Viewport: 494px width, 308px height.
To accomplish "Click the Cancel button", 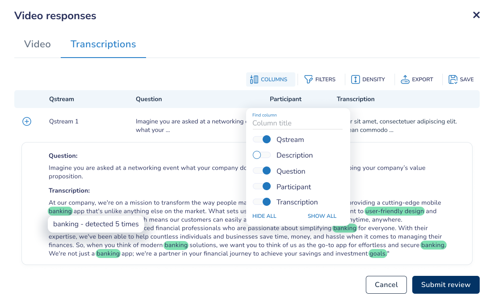I will pyautogui.click(x=386, y=285).
